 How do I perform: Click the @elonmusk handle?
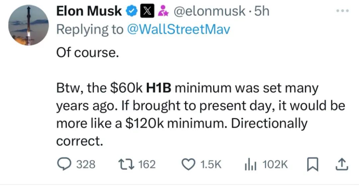point(209,11)
